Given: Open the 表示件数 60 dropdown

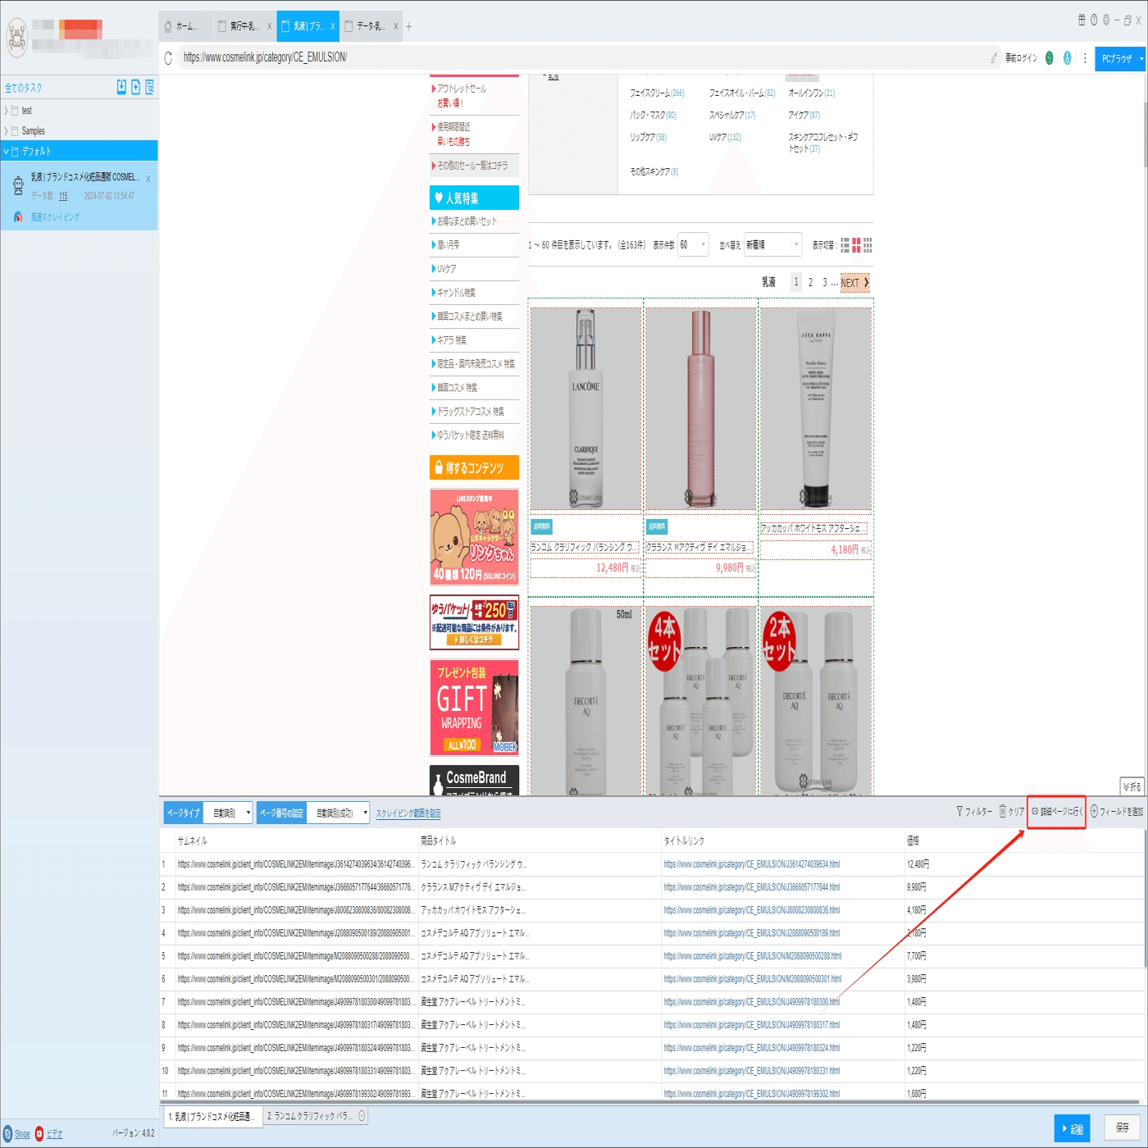Looking at the screenshot, I should [693, 244].
